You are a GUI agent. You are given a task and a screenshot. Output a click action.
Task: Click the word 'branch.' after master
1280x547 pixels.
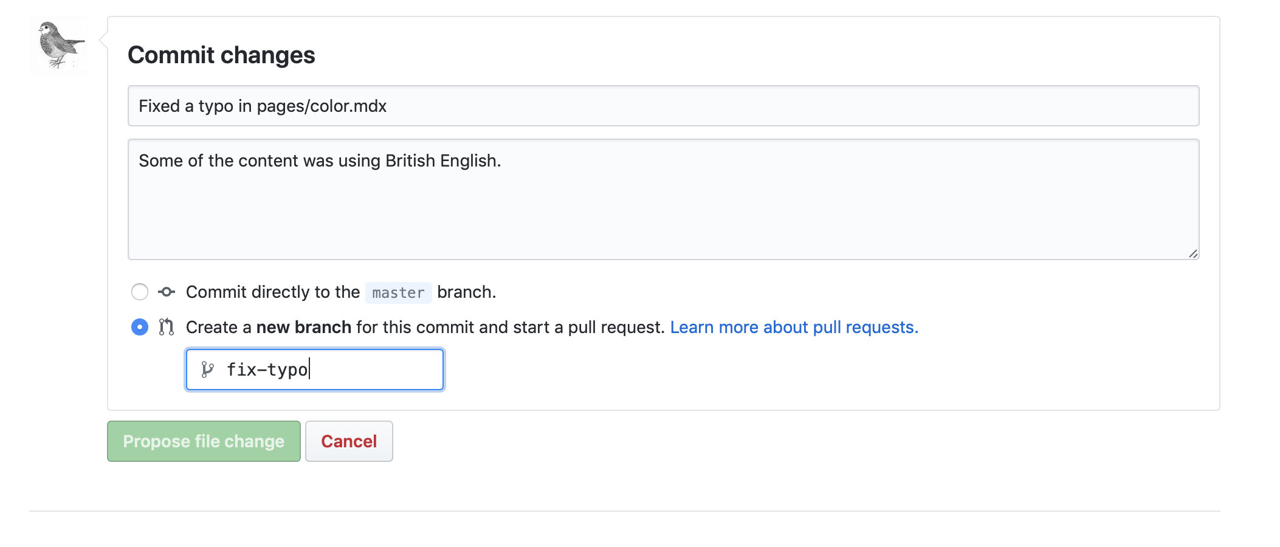(467, 292)
